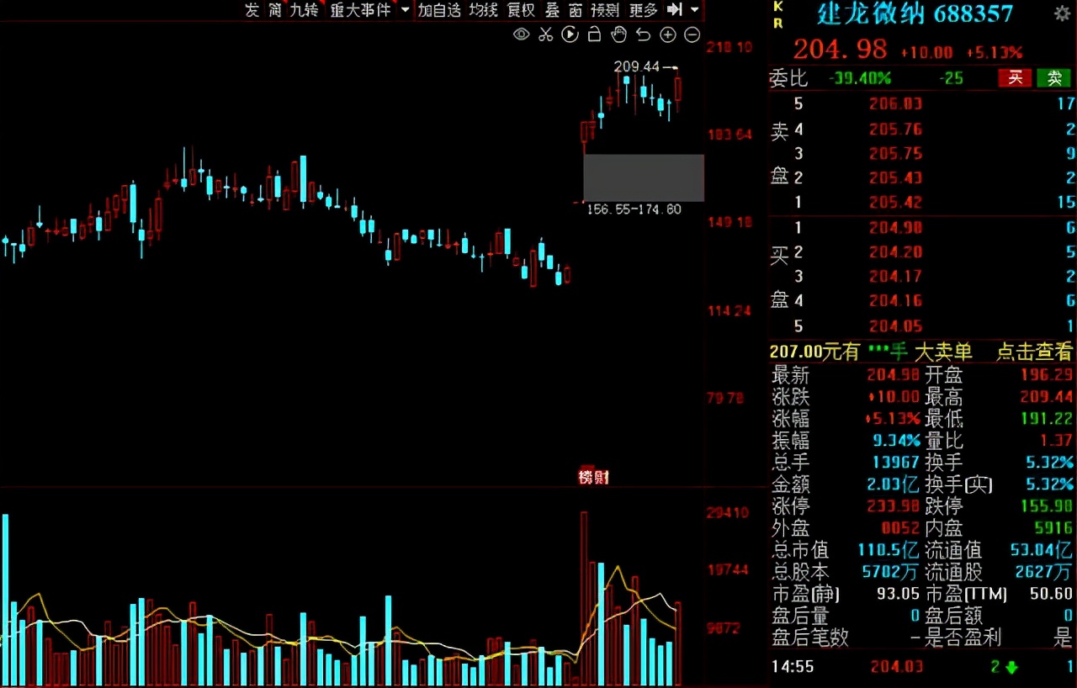Open the 复权 adjustment option
Viewport: 1077px width, 688px height.
(521, 10)
